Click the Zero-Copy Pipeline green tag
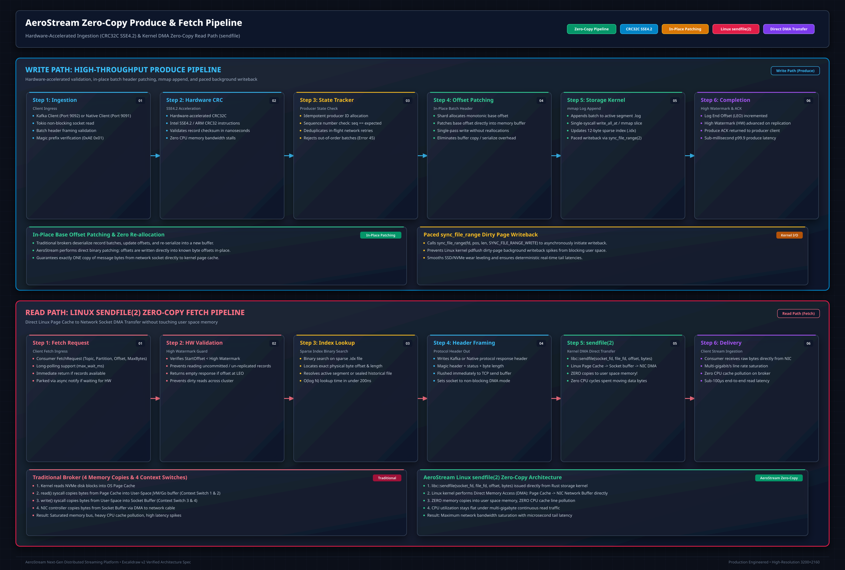This screenshot has width=845, height=570. tap(591, 29)
